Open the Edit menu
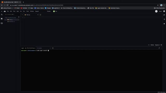Viewport: 166px width, 93px height. [x=11, y=11]
